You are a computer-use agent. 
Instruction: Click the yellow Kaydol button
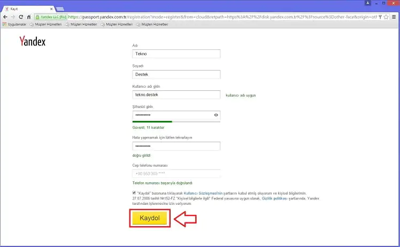tap(150, 218)
